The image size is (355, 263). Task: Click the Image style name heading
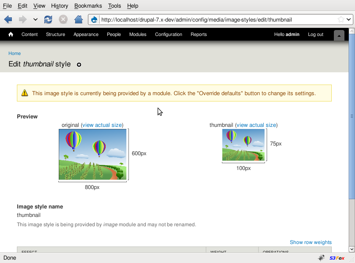tap(40, 207)
